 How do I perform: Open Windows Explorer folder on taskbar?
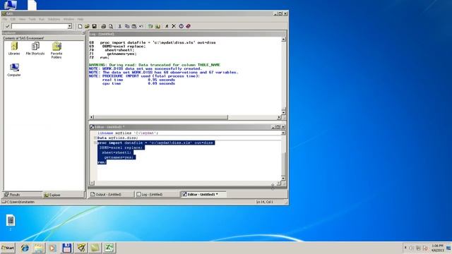click(x=39, y=248)
